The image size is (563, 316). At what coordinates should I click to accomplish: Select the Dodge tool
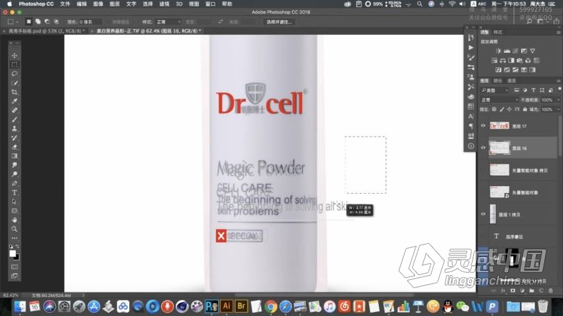click(15, 174)
